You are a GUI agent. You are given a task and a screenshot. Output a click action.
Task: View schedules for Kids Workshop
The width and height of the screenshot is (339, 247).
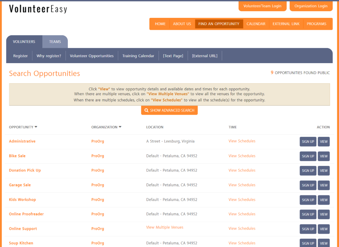point(242,200)
